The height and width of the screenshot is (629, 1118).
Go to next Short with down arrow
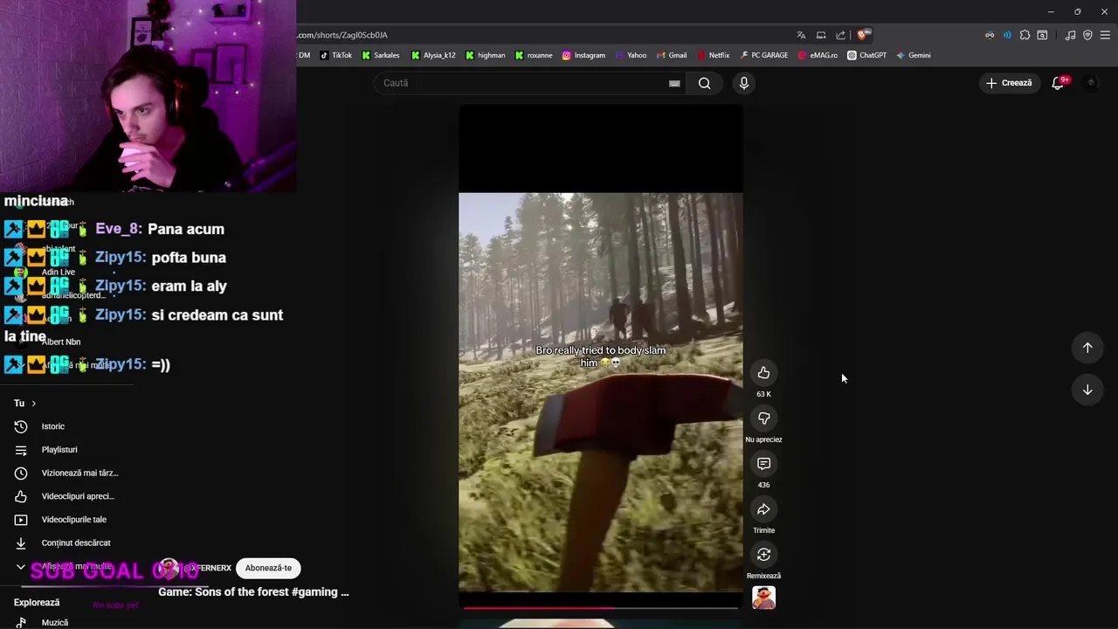click(1087, 390)
